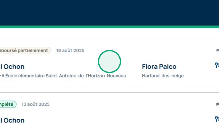Select the École élémentaire Saint-Antoine-de-l'Horizon-Nouveau school text
Screen dimensions: 219x123
[64, 76]
